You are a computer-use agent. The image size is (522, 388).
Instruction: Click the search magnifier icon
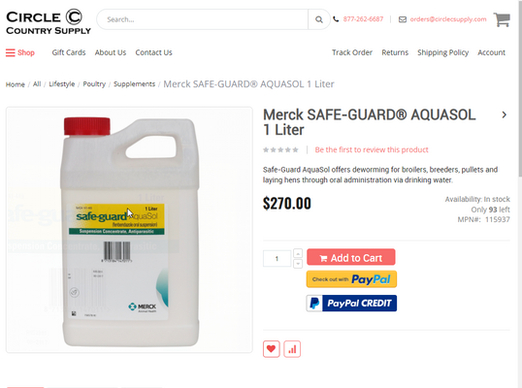tap(318, 19)
